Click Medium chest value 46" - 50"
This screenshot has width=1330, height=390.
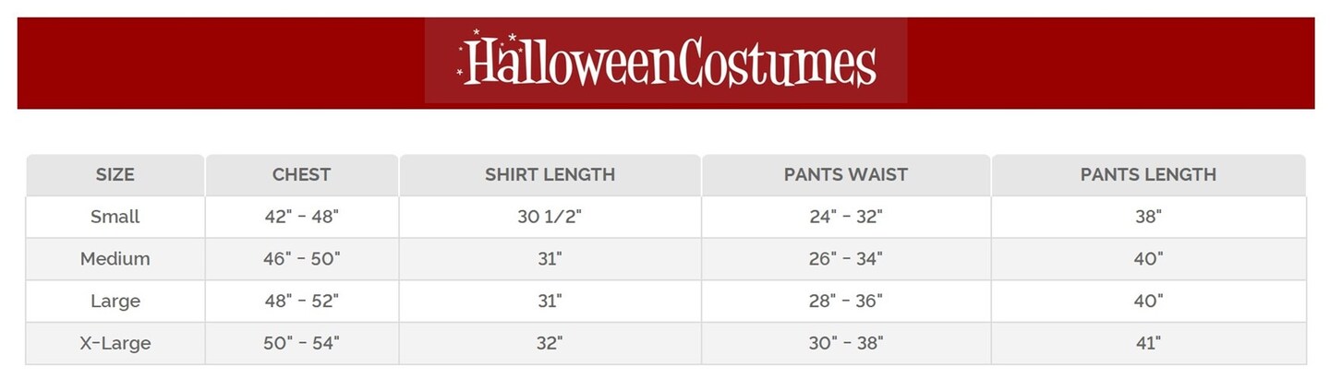coord(301,259)
